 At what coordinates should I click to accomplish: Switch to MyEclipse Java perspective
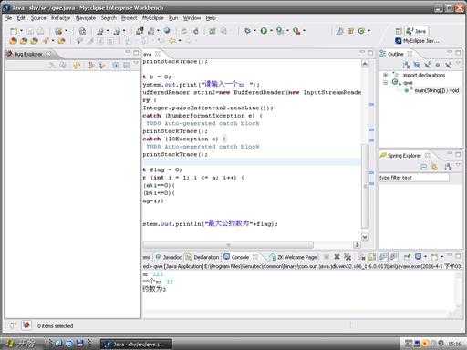[x=417, y=41]
